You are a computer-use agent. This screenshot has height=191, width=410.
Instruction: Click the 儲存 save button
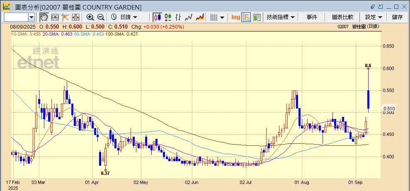click(x=398, y=17)
